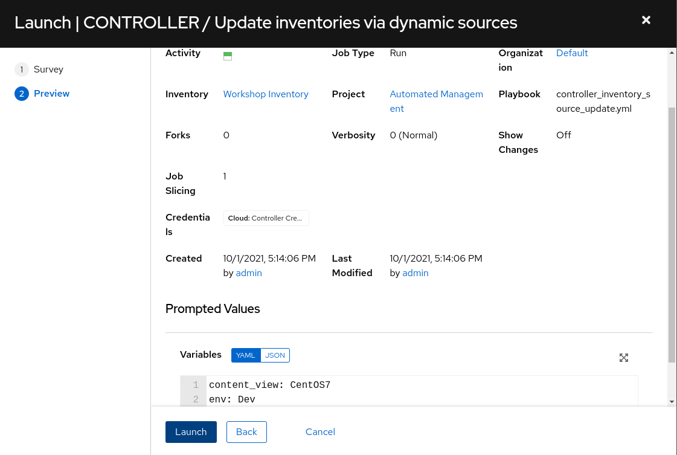Click the scrollbar up arrow
This screenshot has width=677, height=455.
pyautogui.click(x=672, y=53)
